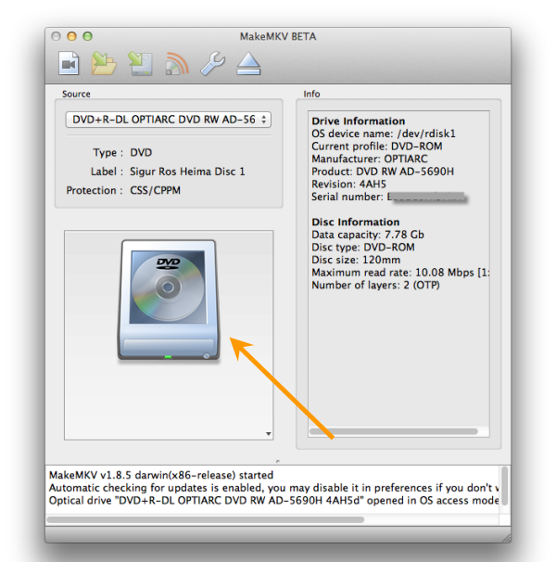Click the log pane vertical scrollbar
Viewport: 556px width, 562px height.
click(x=504, y=486)
